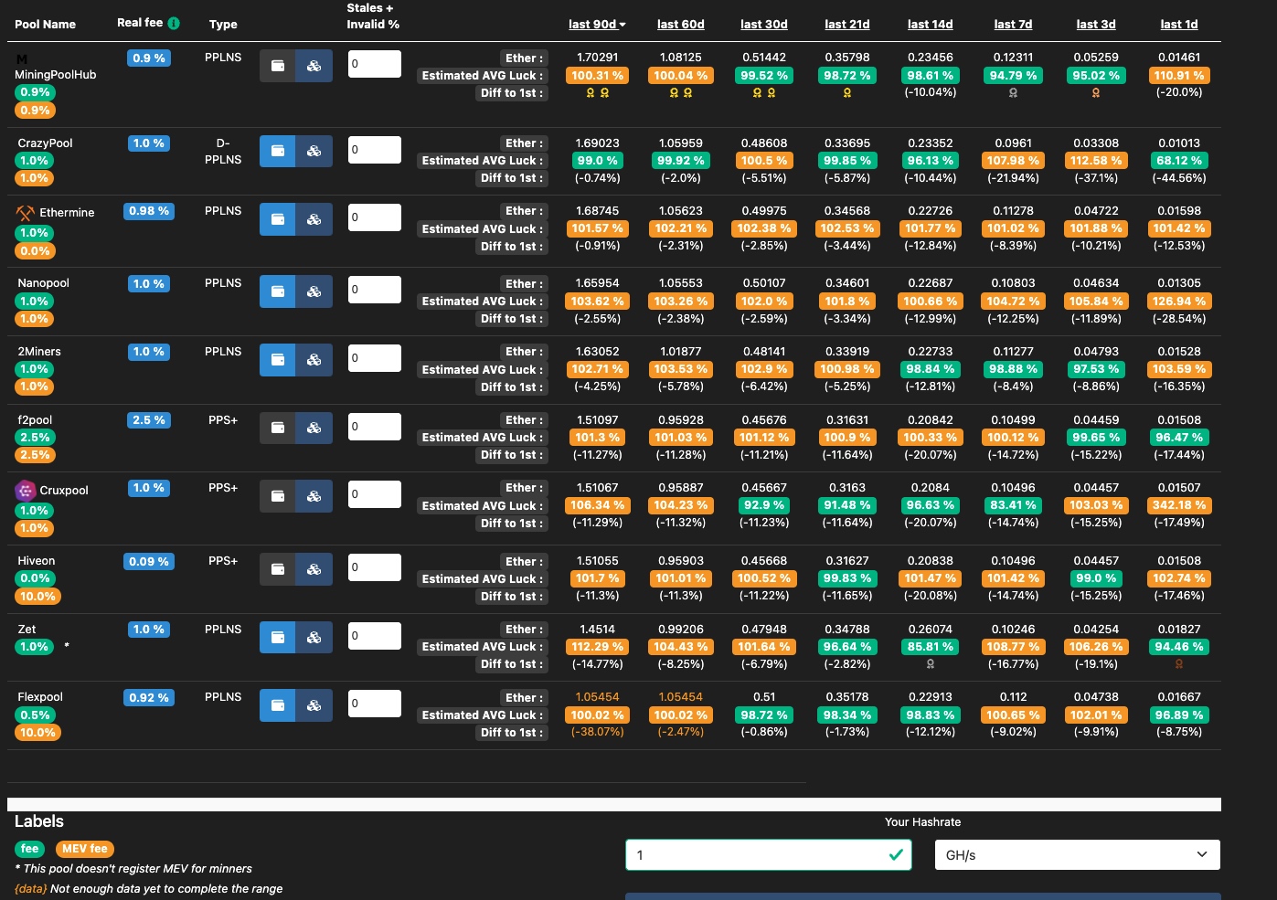This screenshot has height=900, width=1277.
Task: Click the Hiveon pool name
Action: [37, 561]
